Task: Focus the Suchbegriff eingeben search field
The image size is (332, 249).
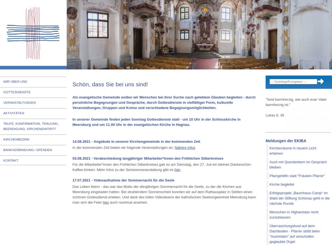Action: point(293,82)
